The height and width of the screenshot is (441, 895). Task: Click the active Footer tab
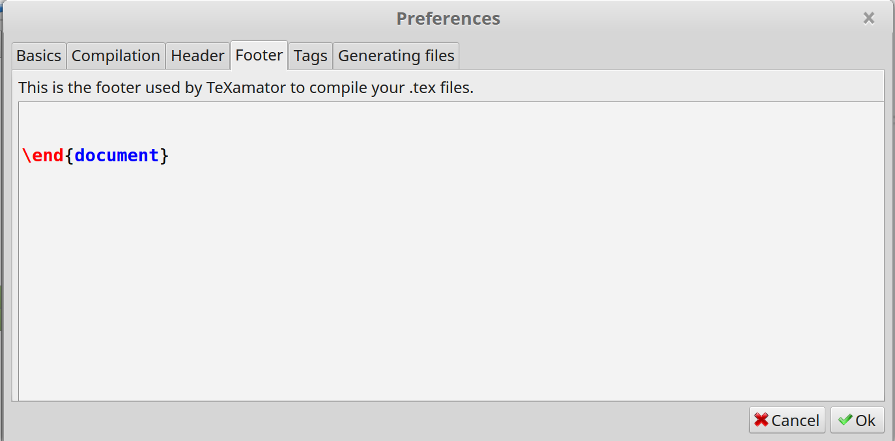tap(259, 55)
